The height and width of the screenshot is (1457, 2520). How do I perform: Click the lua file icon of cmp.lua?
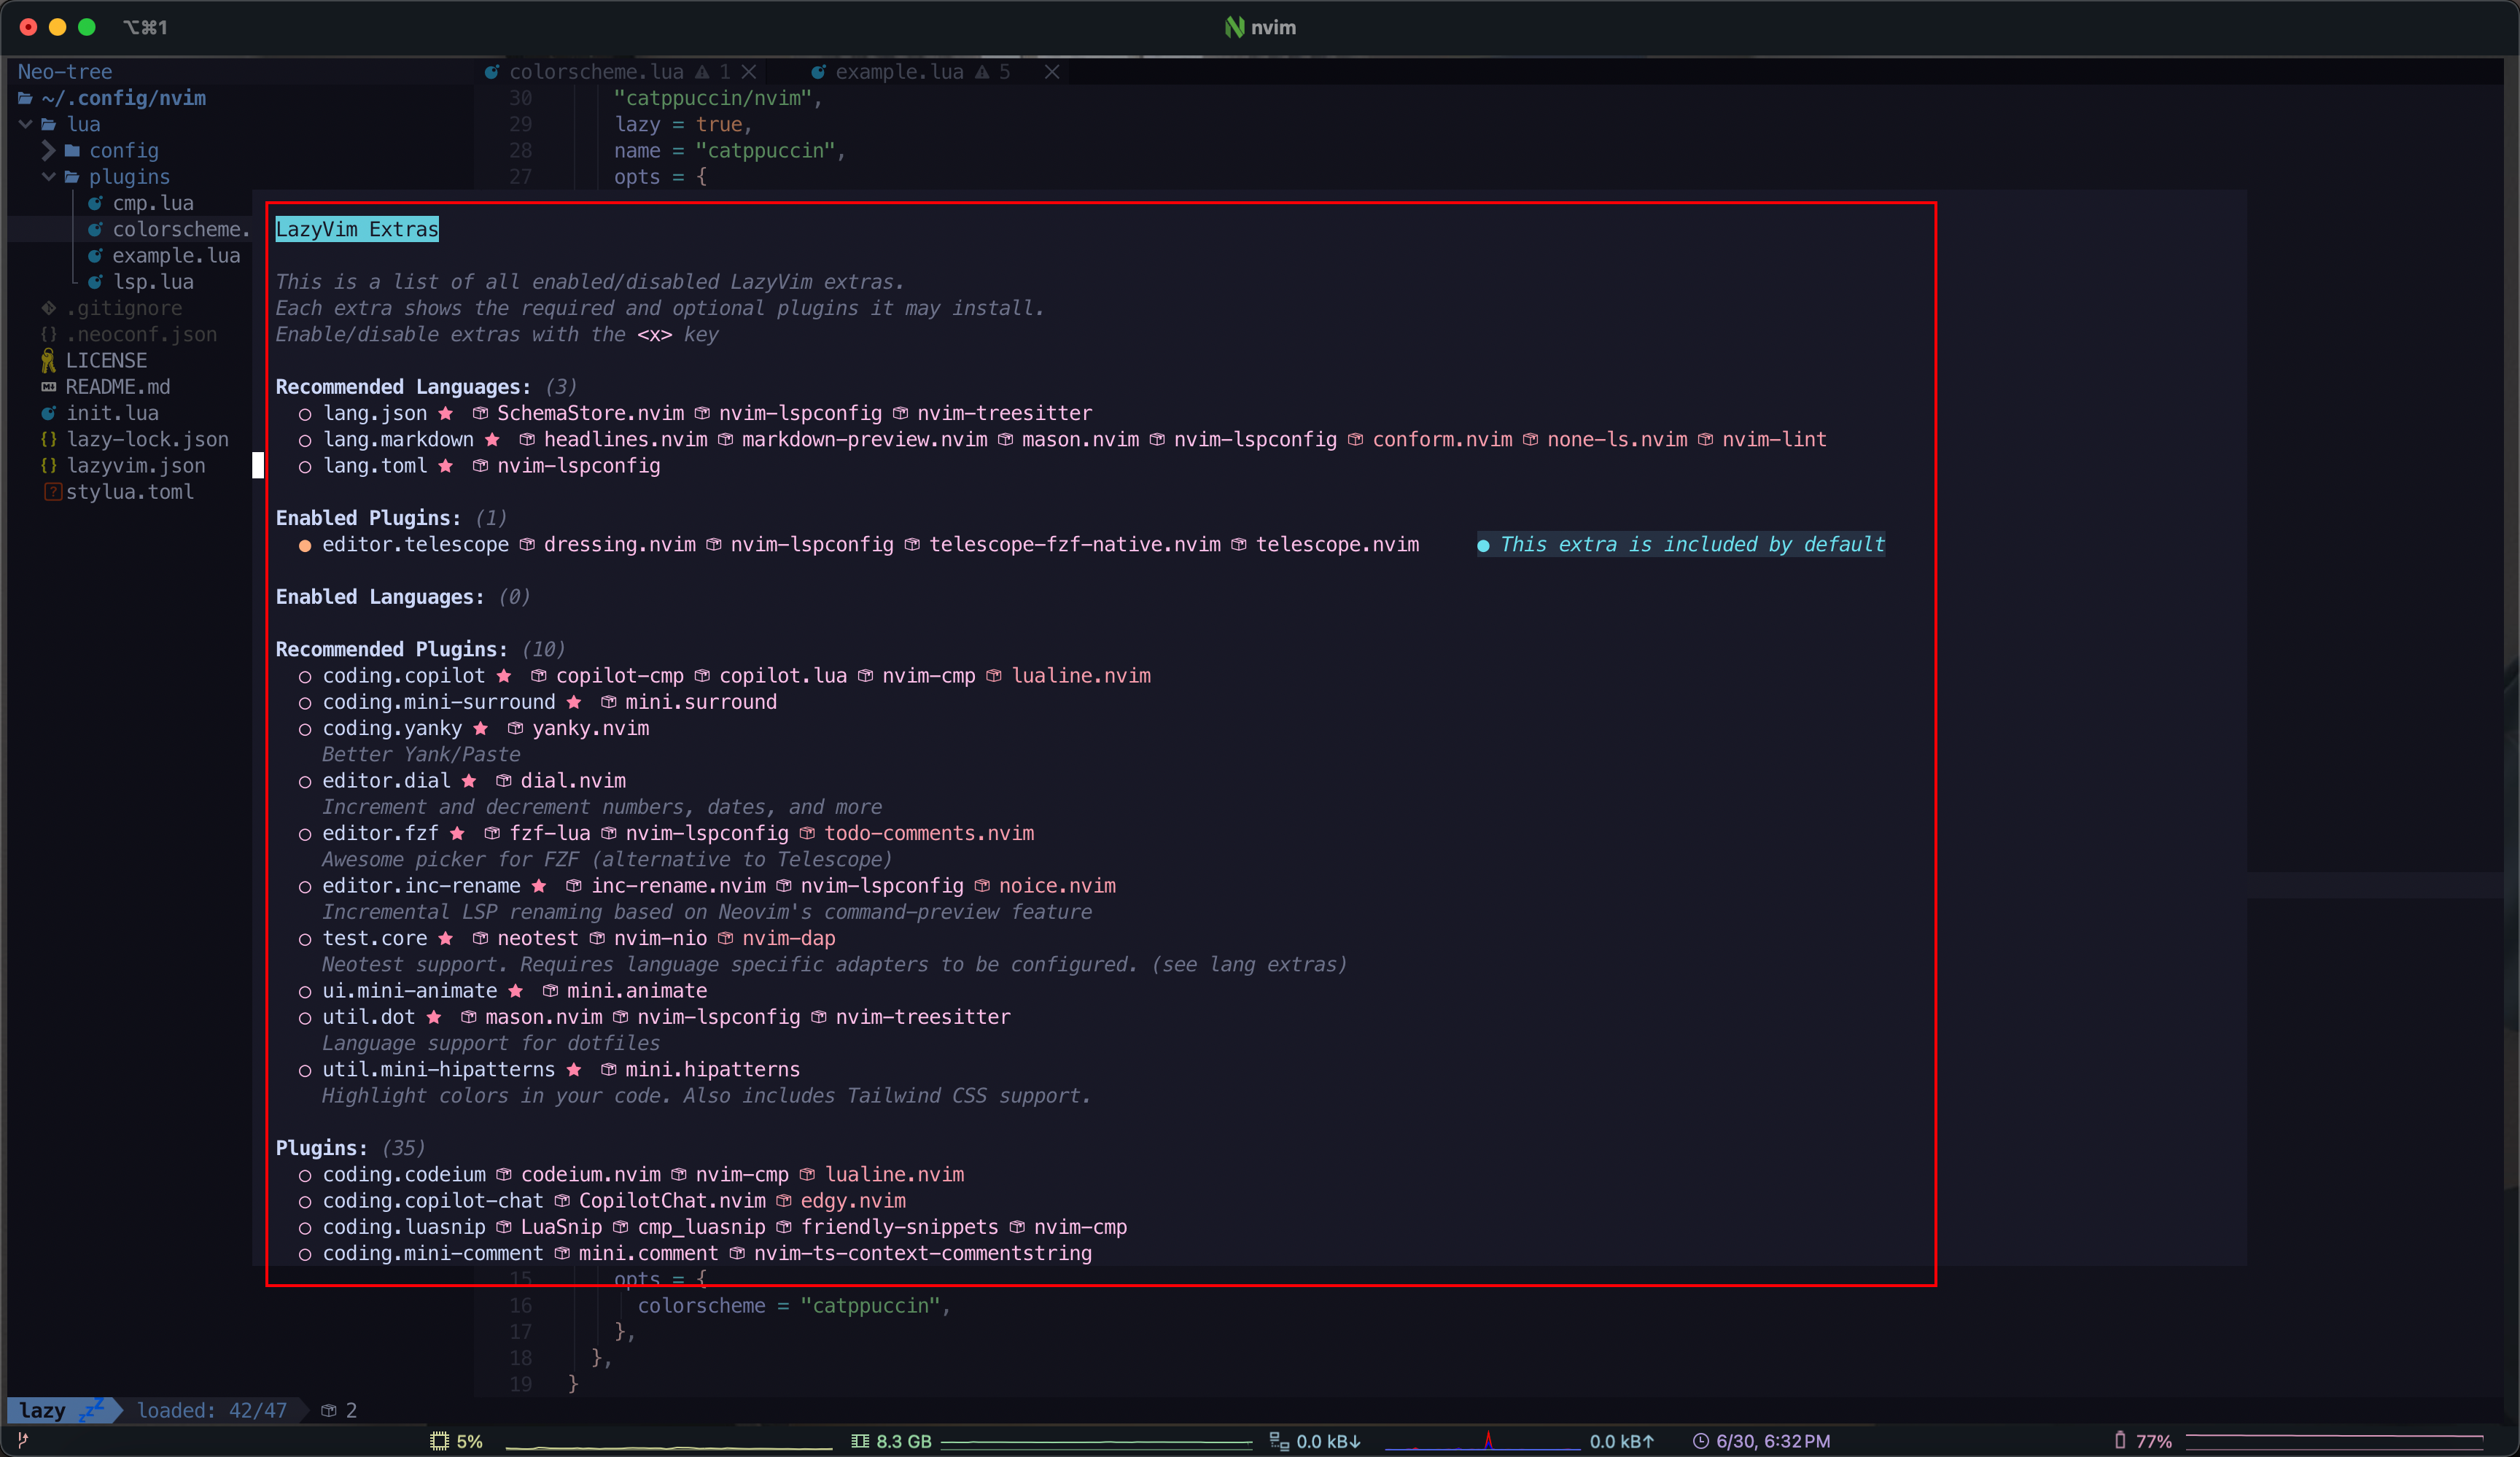coord(95,203)
